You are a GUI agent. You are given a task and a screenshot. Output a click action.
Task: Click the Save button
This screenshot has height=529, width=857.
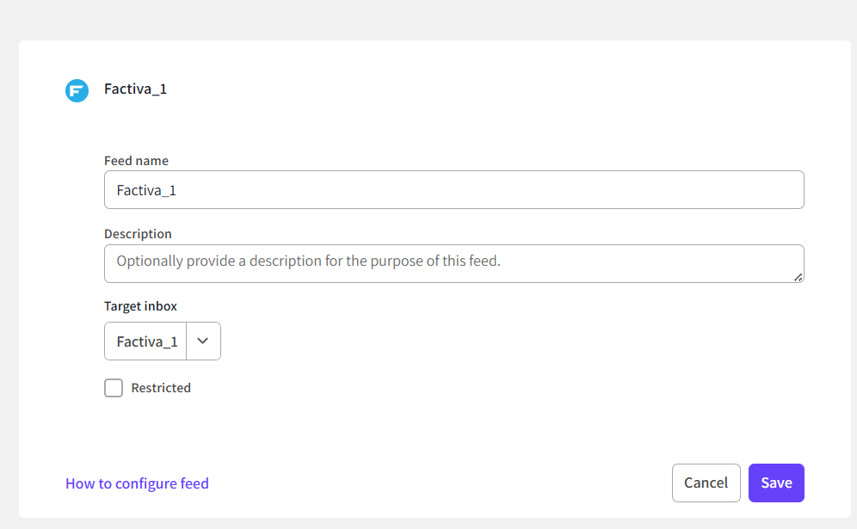(776, 483)
